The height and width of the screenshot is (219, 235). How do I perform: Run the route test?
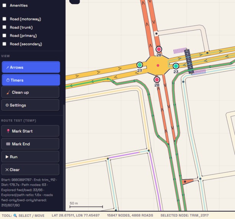(30, 157)
